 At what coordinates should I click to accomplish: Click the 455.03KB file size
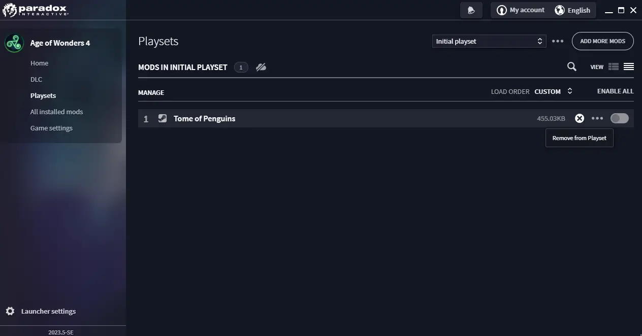[x=551, y=119]
